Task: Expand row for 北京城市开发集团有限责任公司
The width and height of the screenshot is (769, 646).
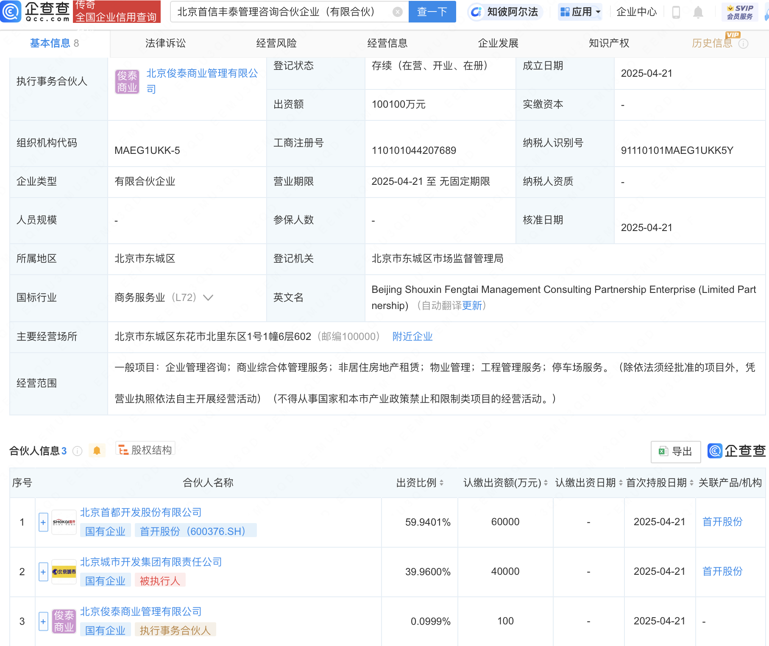Action: pyautogui.click(x=43, y=572)
